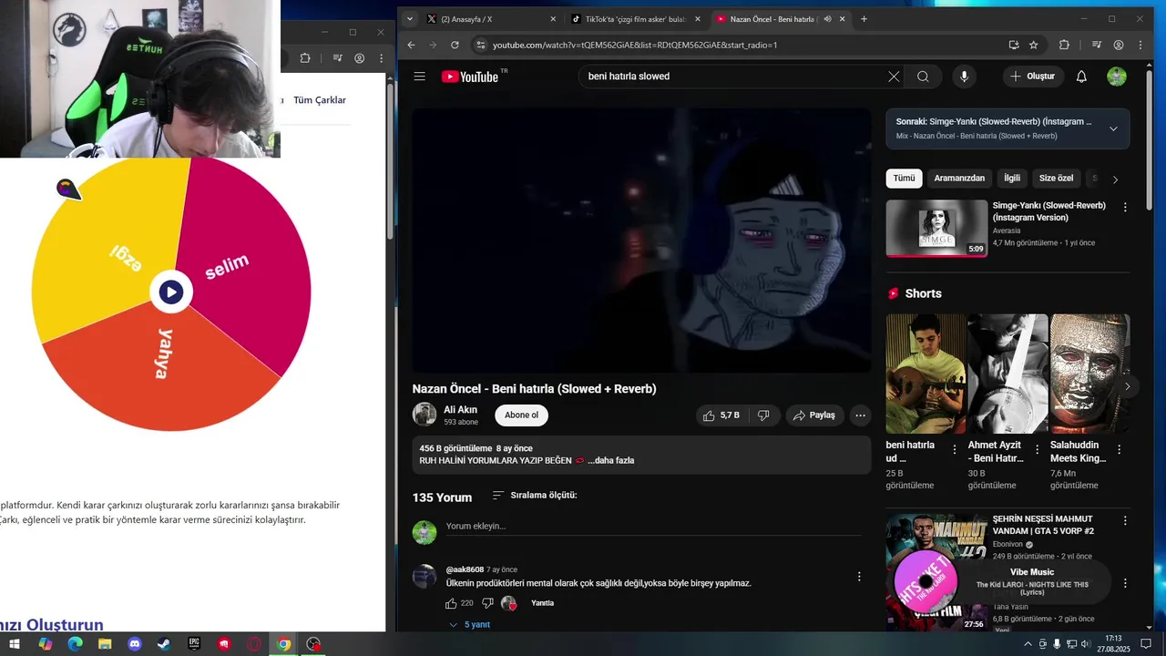1166x656 pixels.
Task: Subscribe with the Abone ol button
Action: (x=521, y=415)
